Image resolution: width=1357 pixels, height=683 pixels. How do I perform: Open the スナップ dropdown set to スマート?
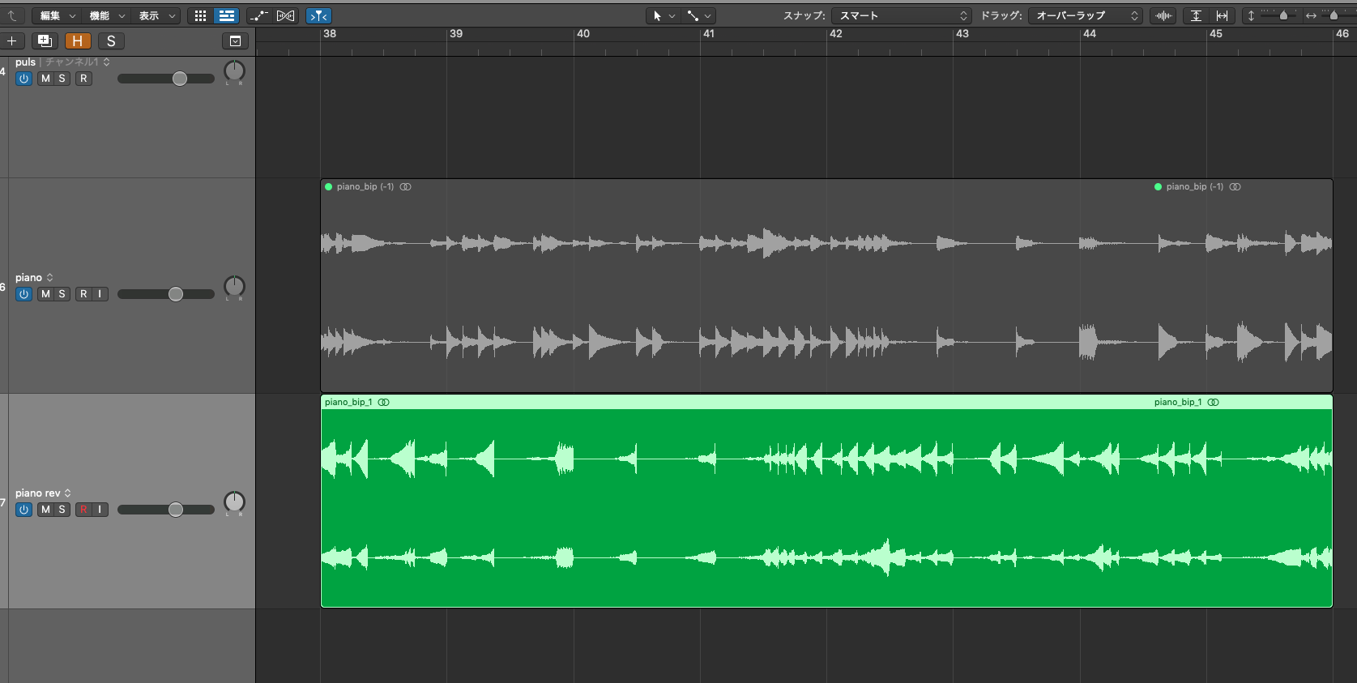point(901,15)
